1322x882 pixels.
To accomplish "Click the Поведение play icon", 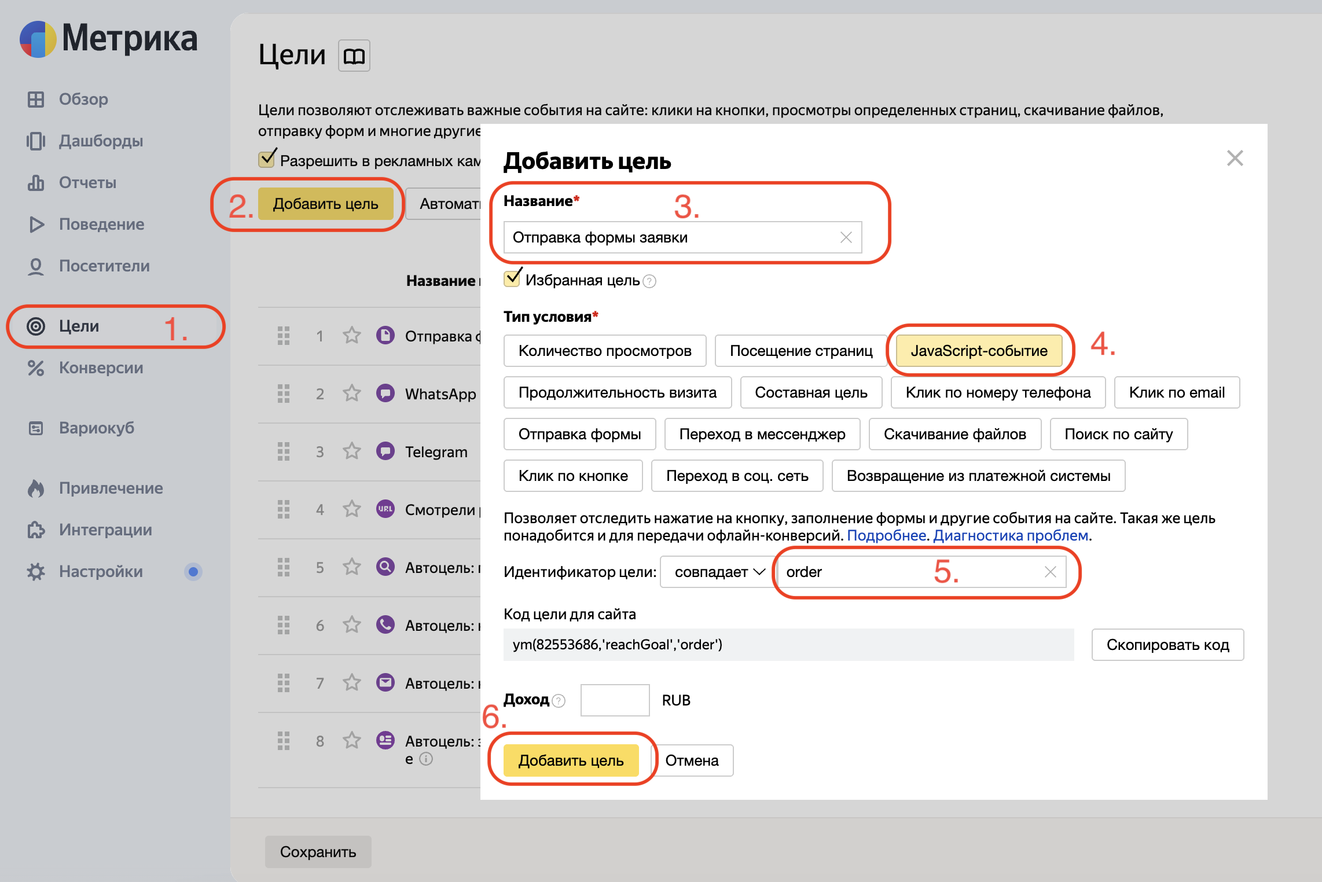I will click(36, 225).
